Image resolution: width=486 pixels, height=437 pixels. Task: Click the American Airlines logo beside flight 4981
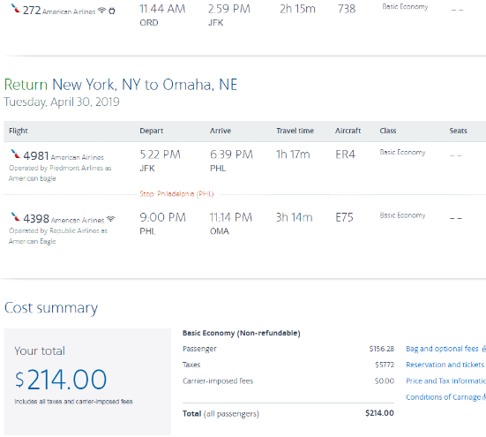tap(15, 154)
